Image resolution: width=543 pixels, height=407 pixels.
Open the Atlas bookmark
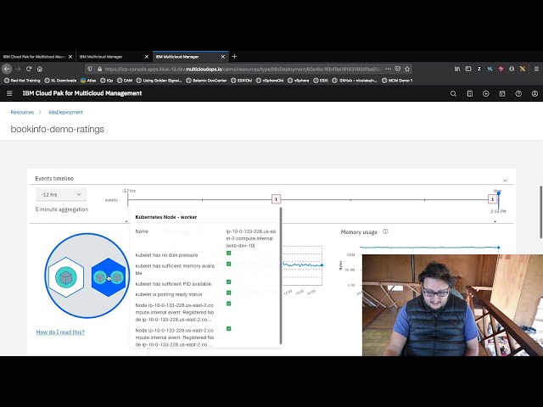pyautogui.click(x=88, y=81)
